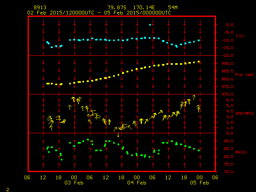Click the "75.0" humidity tick value
Image resolution: width=256 pixels, height=192 pixels.
pyautogui.click(x=228, y=164)
